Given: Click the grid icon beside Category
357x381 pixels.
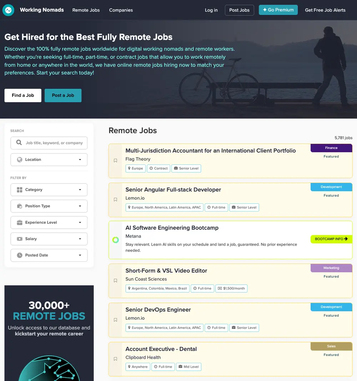Looking at the screenshot, I should point(20,190).
